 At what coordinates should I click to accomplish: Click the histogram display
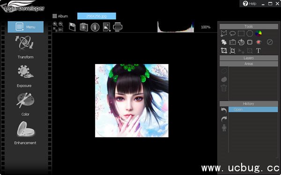(176, 27)
